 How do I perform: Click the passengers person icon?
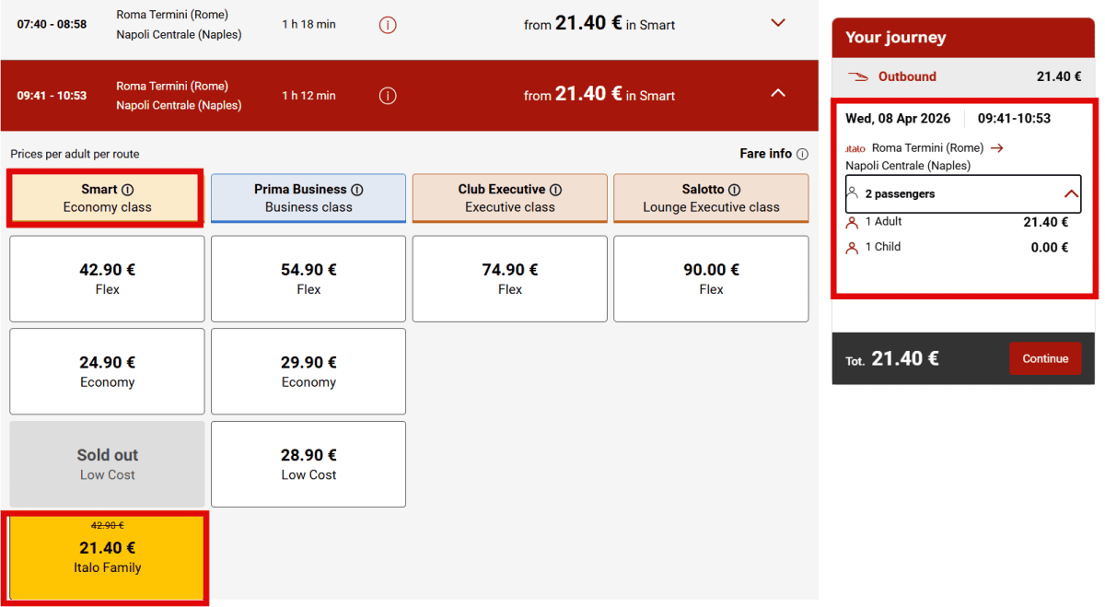pyautogui.click(x=853, y=193)
